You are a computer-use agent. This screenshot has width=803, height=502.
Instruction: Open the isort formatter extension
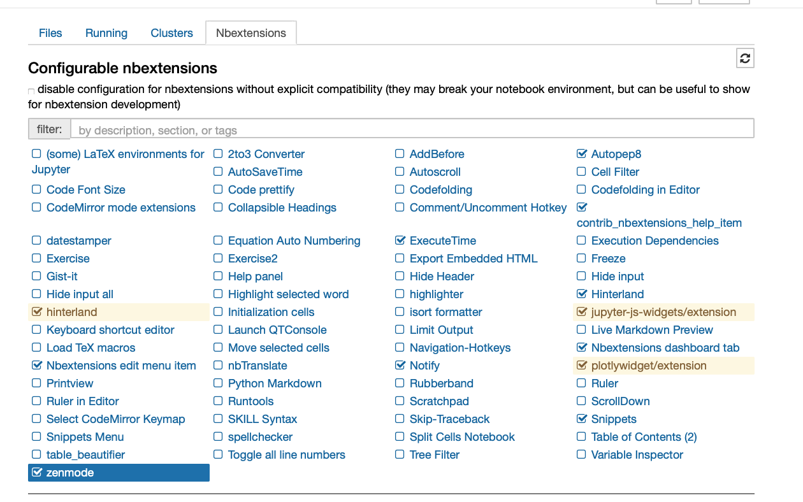(x=446, y=312)
